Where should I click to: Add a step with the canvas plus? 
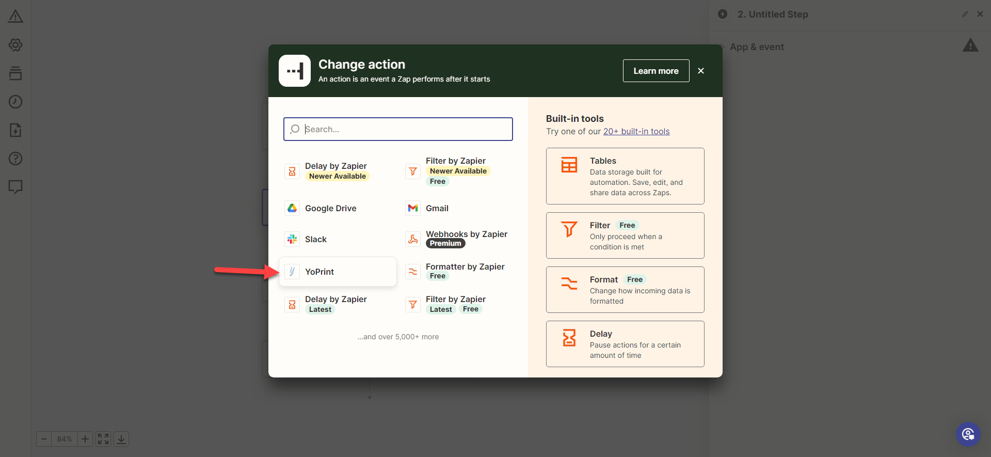[370, 397]
